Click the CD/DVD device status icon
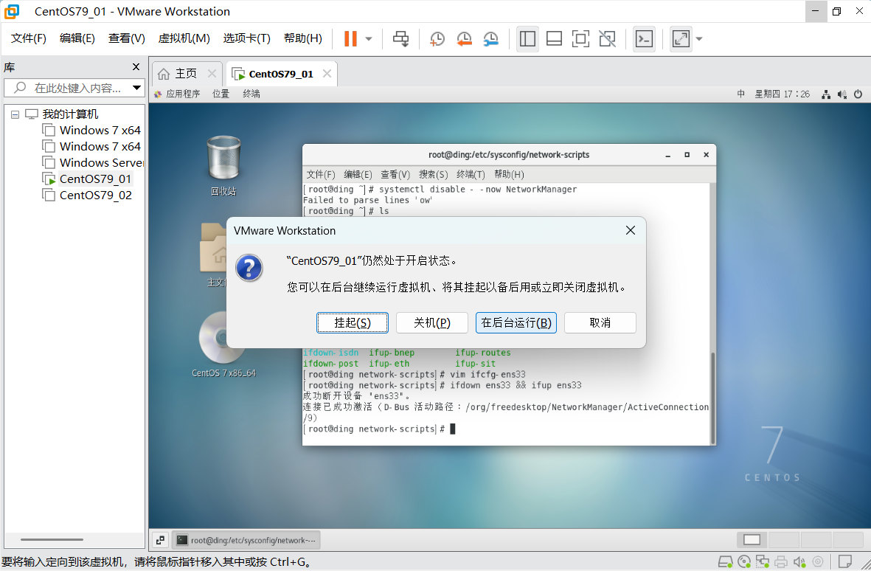This screenshot has height=571, width=871. tap(744, 562)
